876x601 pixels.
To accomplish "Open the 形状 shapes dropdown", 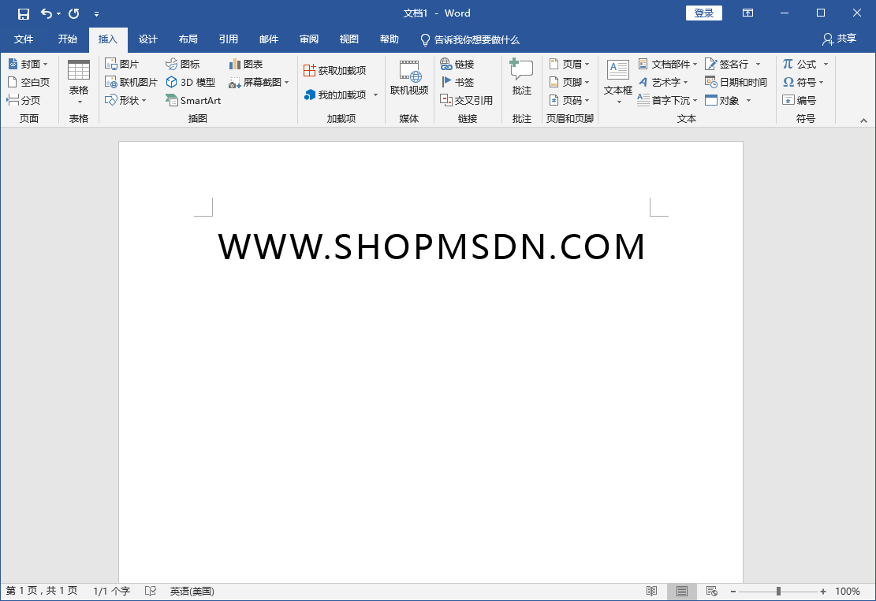I will [x=126, y=100].
